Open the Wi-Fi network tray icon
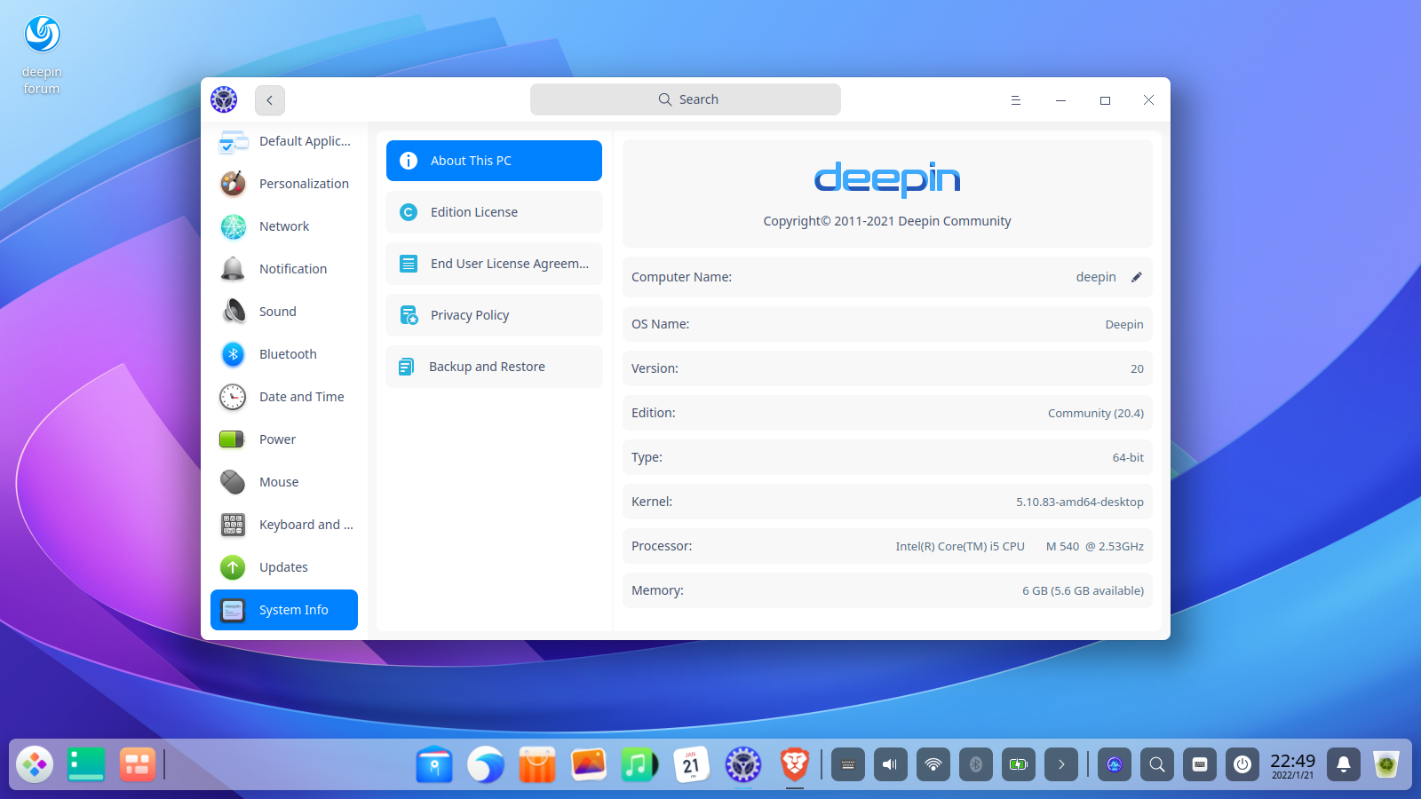The height and width of the screenshot is (799, 1421). point(933,764)
